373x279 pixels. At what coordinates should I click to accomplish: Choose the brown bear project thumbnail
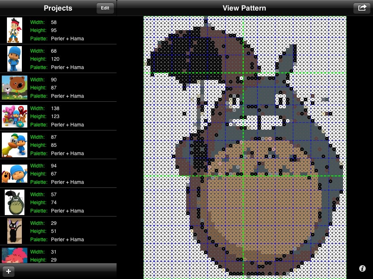point(15,88)
